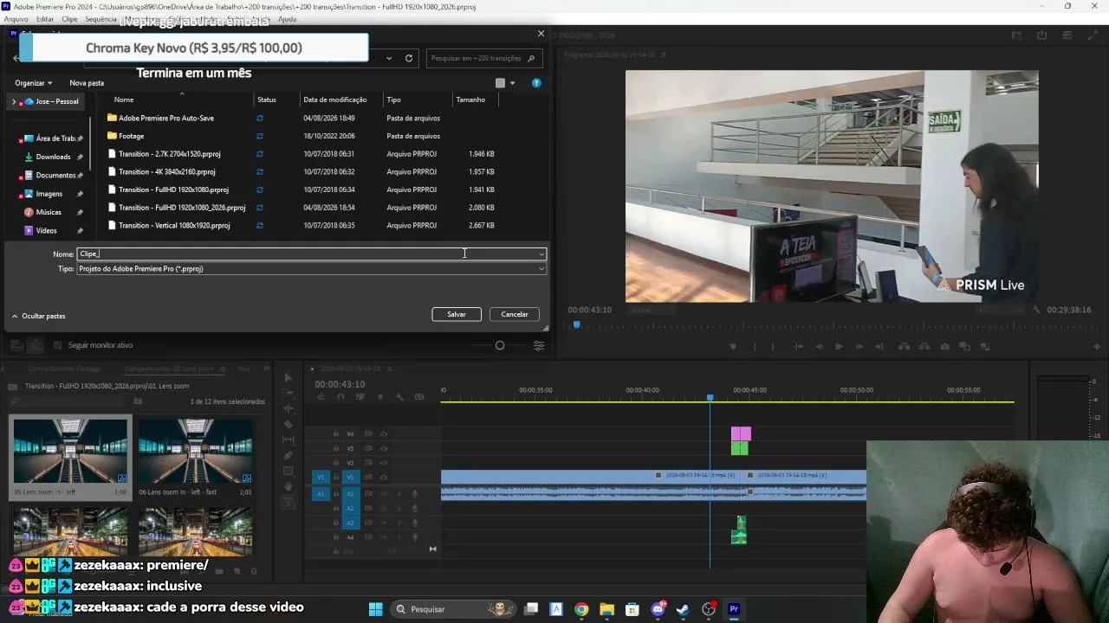This screenshot has height=623, width=1109.
Task: Open the Editar menu
Action: (x=45, y=19)
